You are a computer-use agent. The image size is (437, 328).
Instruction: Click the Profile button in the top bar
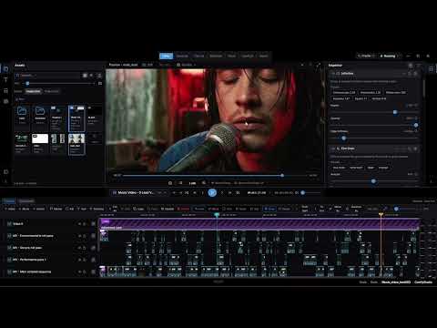point(365,56)
